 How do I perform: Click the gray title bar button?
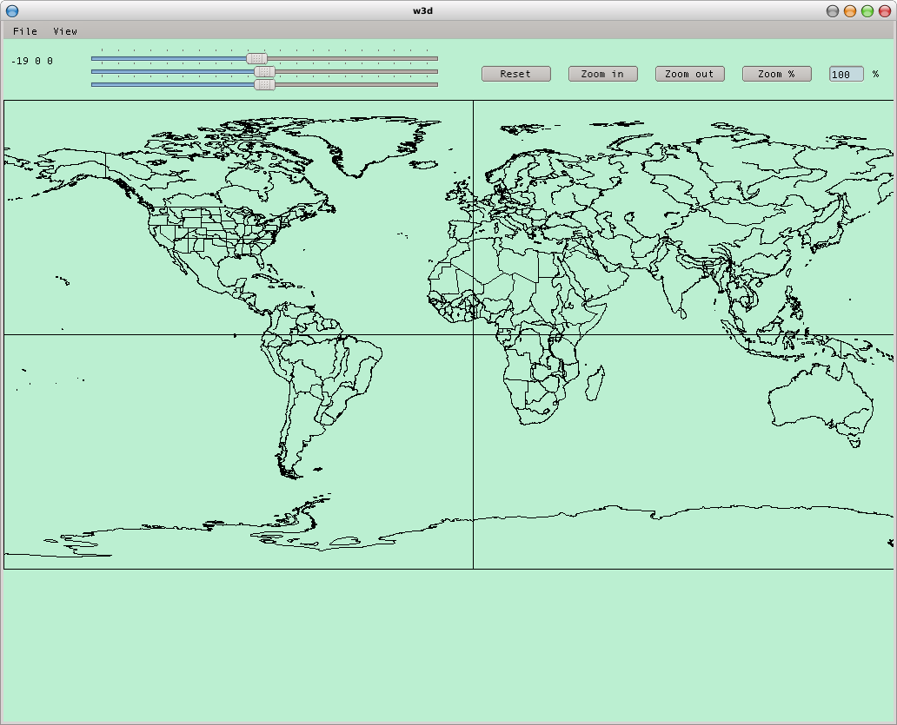point(833,11)
